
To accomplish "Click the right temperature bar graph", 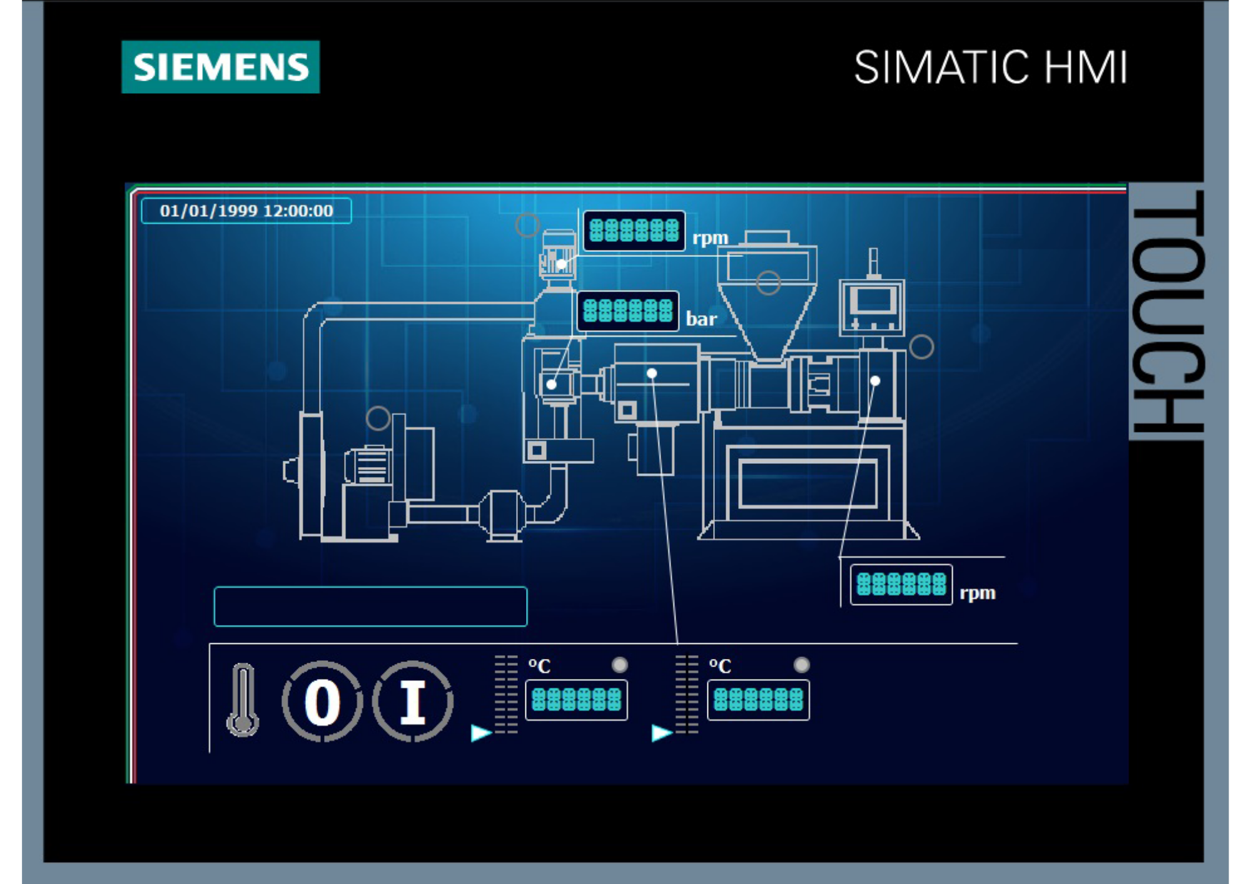I will (x=687, y=695).
